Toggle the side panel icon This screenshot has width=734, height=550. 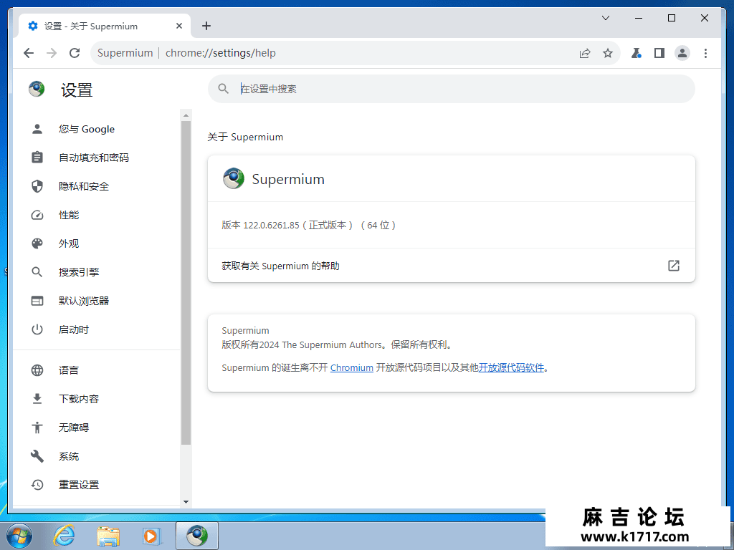[x=659, y=53]
